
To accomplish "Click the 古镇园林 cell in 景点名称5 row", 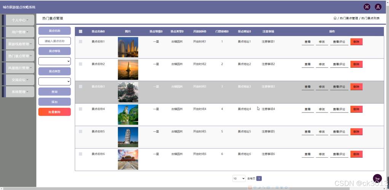I will click(177, 131).
